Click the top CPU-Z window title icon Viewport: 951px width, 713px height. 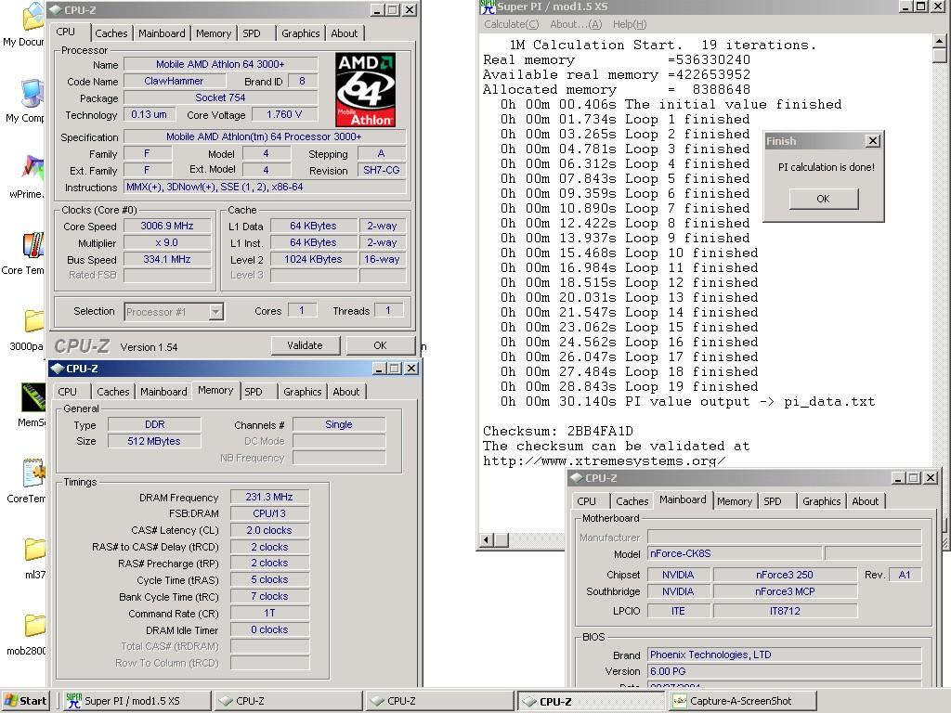(x=55, y=9)
